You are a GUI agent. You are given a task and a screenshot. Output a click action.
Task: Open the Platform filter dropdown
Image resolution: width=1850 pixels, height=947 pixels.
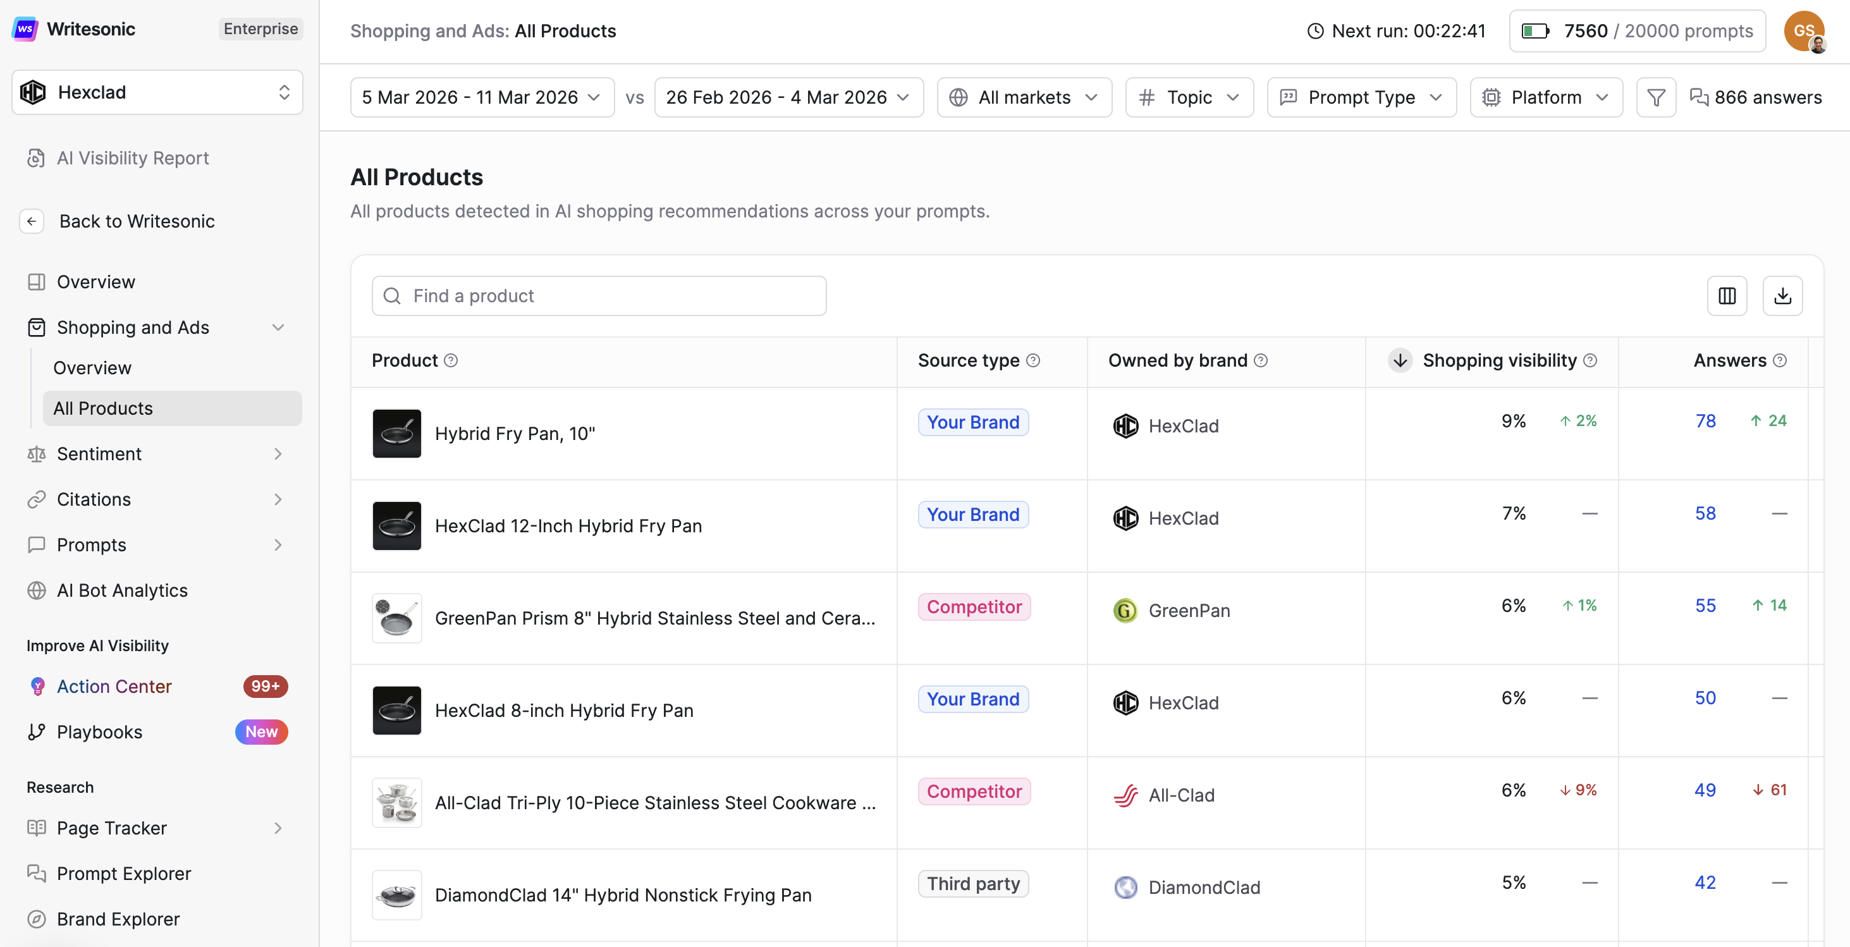1545,97
